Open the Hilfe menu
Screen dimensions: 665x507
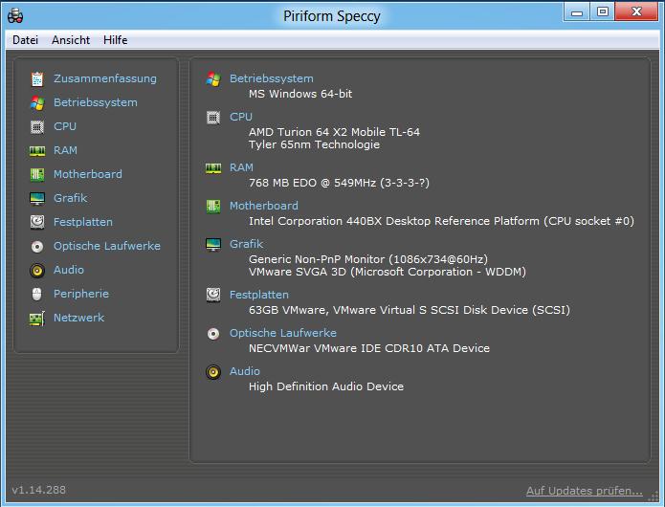pyautogui.click(x=116, y=40)
